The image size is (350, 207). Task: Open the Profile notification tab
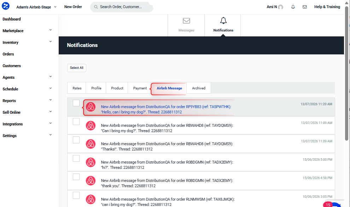click(x=96, y=88)
